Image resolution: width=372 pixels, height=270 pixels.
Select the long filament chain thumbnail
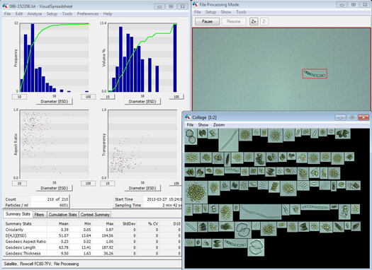(x=260, y=212)
